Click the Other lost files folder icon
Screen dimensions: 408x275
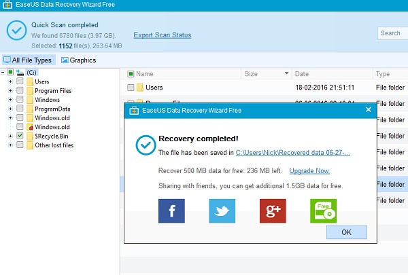pos(30,145)
